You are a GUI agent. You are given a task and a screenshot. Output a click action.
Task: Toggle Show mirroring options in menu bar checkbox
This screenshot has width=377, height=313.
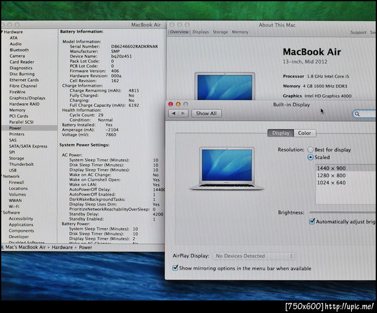pyautogui.click(x=175, y=268)
